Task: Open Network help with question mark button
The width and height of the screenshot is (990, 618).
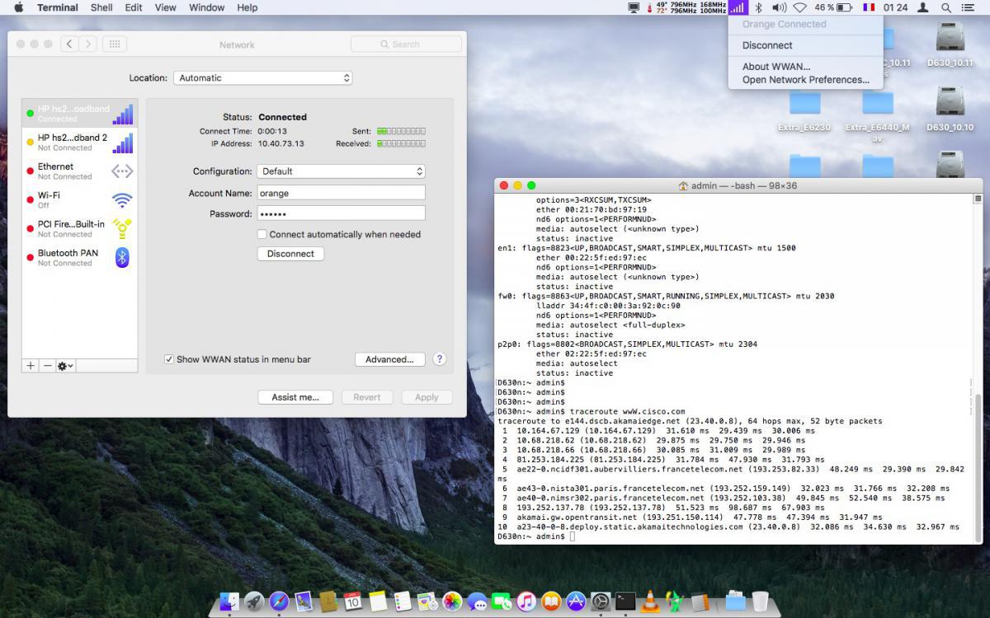Action: pyautogui.click(x=440, y=359)
